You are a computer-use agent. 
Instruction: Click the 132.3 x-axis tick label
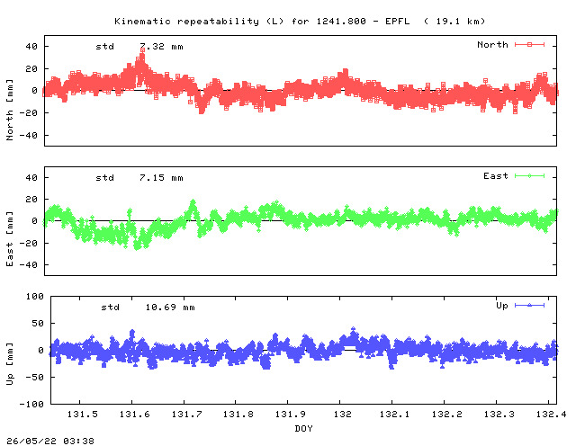pos(499,414)
